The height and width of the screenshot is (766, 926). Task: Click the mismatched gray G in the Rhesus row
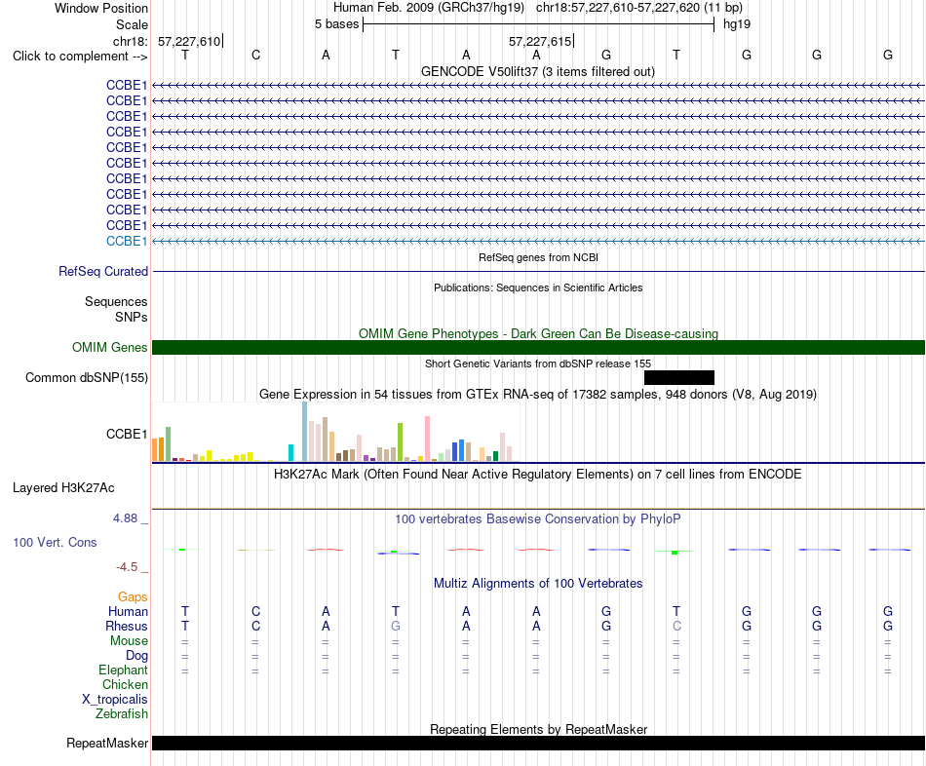pos(396,626)
